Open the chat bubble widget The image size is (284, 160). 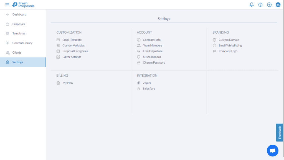(x=272, y=150)
